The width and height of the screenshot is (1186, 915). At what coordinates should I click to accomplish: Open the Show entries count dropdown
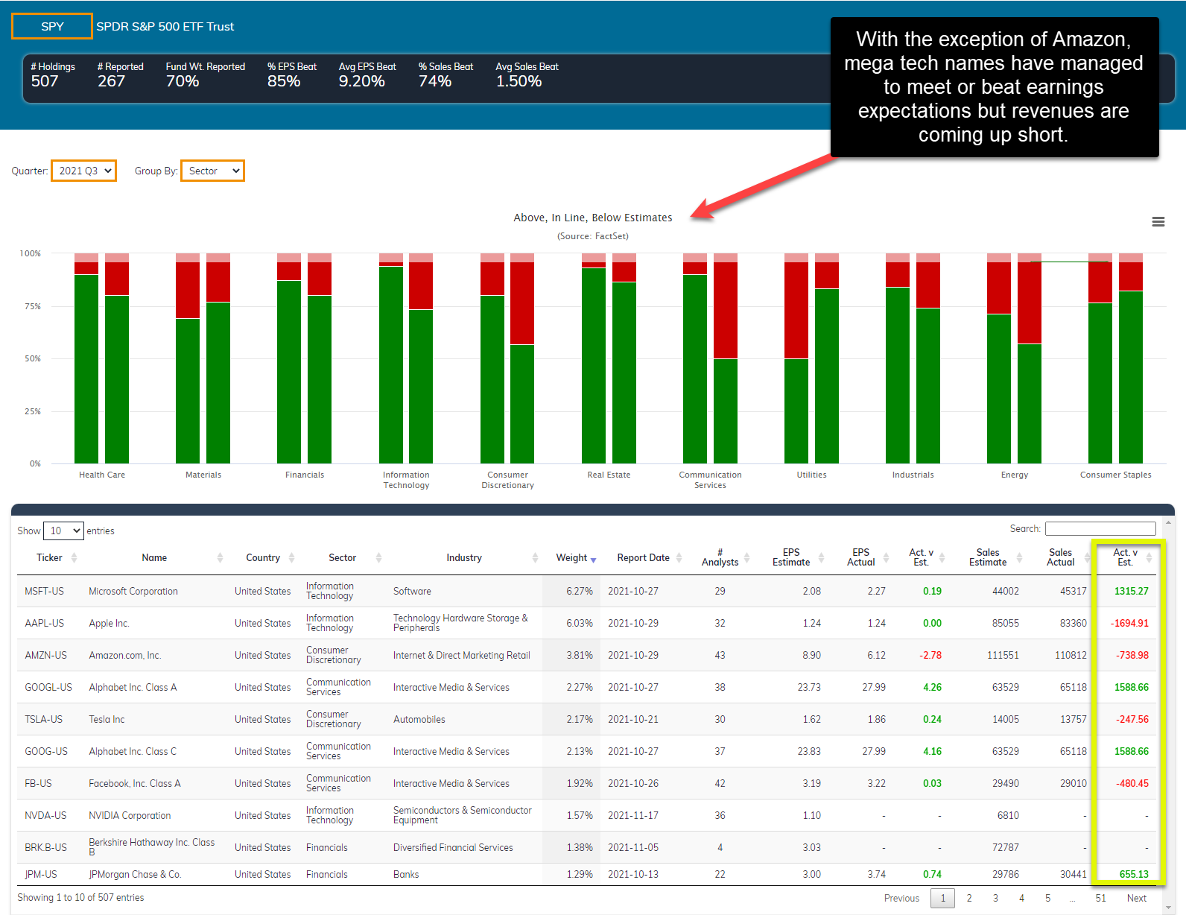63,531
